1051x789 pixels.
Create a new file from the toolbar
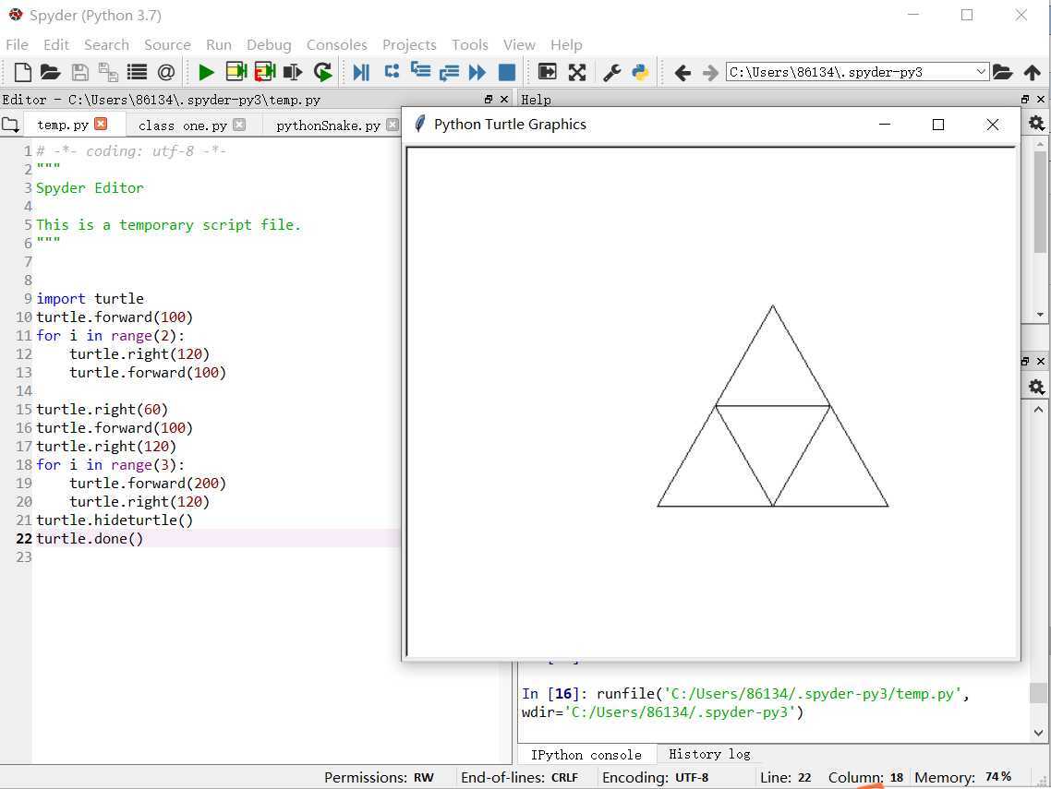click(x=22, y=72)
